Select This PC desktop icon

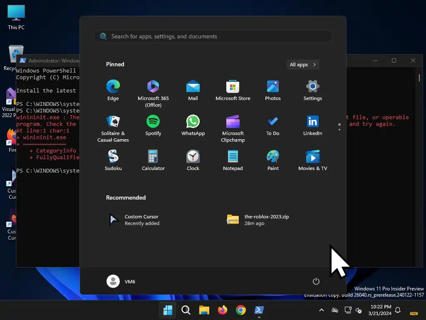coord(16,17)
